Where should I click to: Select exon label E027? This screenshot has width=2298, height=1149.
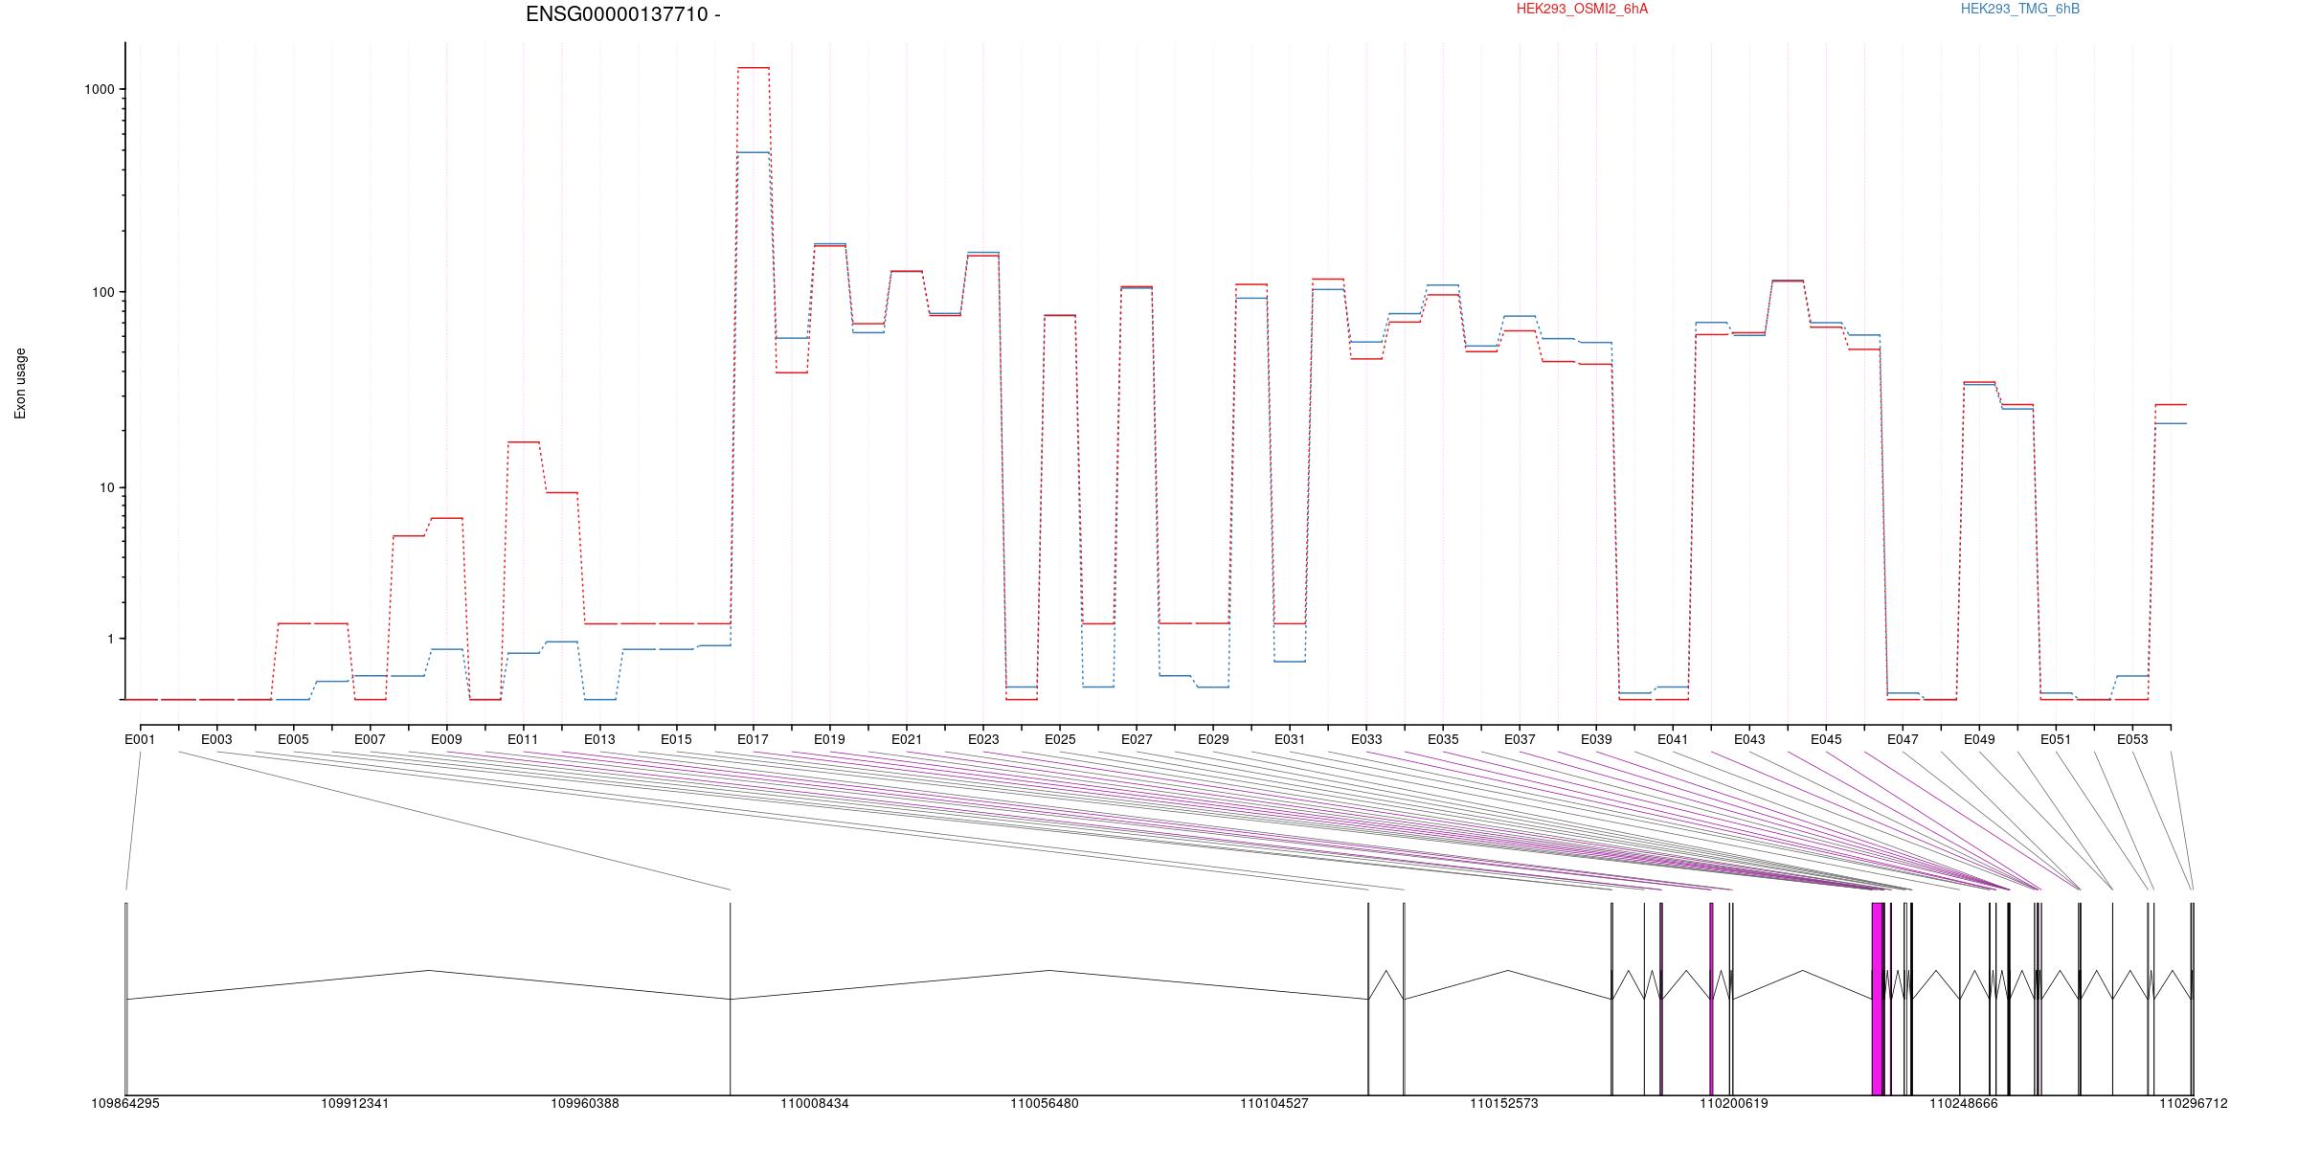pyautogui.click(x=1137, y=739)
